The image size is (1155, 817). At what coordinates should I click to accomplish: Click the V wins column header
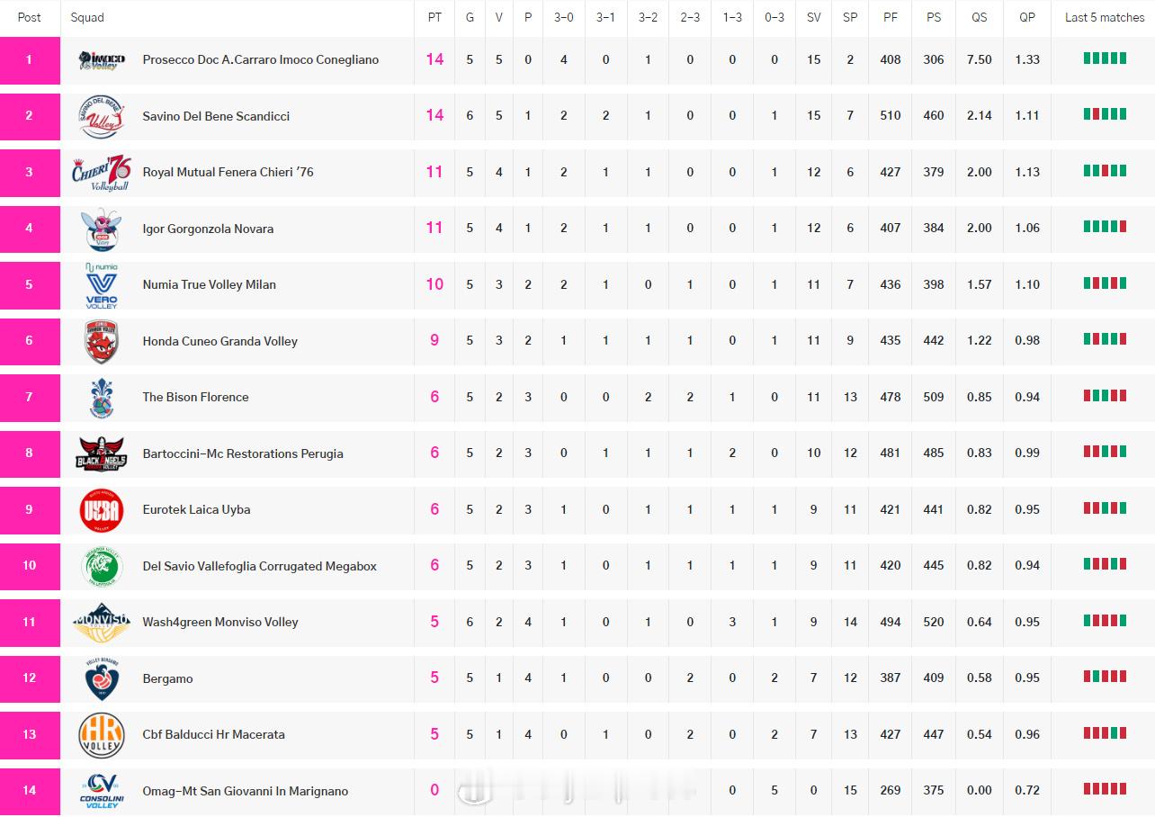[499, 17]
